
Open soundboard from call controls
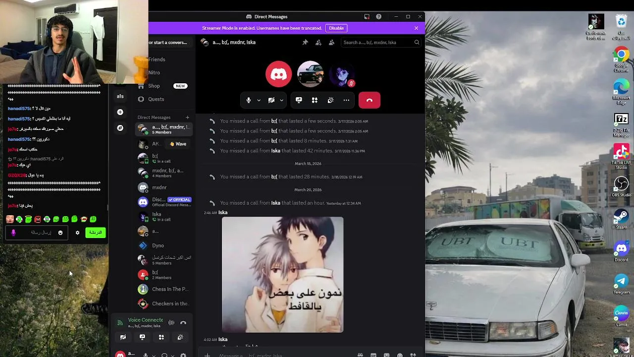(330, 100)
